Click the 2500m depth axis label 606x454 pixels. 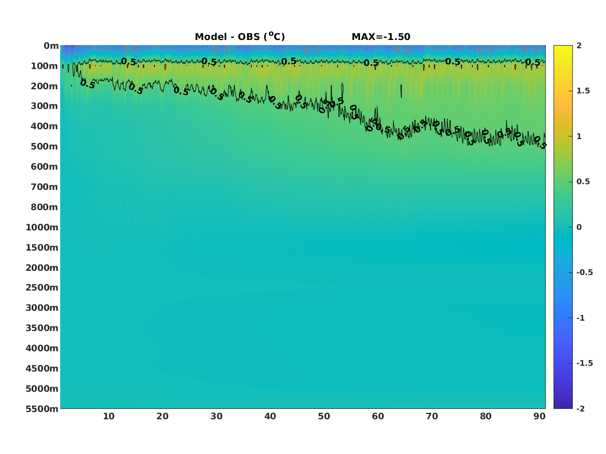42,287
